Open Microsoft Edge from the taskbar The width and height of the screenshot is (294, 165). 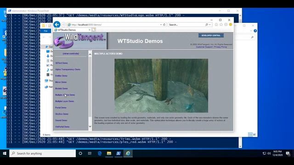coord(100,154)
